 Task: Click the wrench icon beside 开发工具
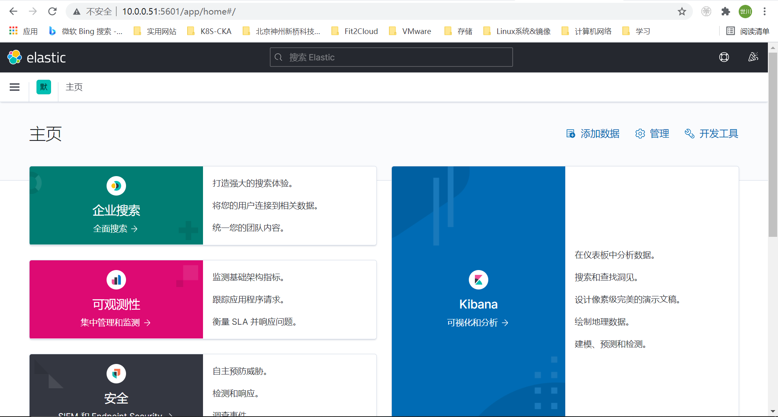(689, 134)
